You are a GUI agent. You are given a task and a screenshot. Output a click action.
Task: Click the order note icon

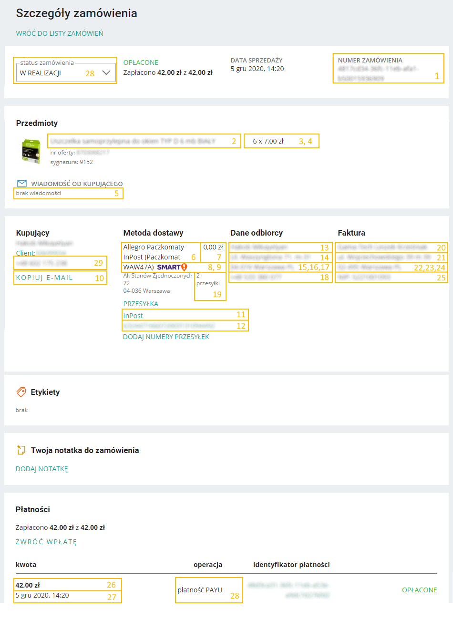tap(21, 450)
